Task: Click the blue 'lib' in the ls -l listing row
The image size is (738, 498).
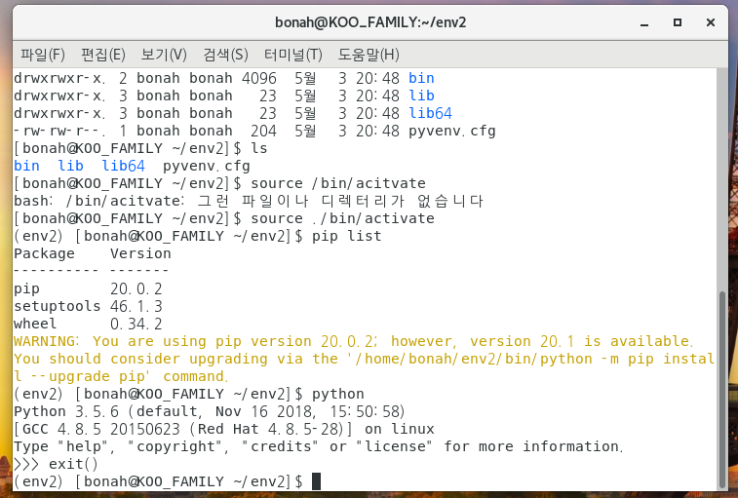Action: pos(421,96)
